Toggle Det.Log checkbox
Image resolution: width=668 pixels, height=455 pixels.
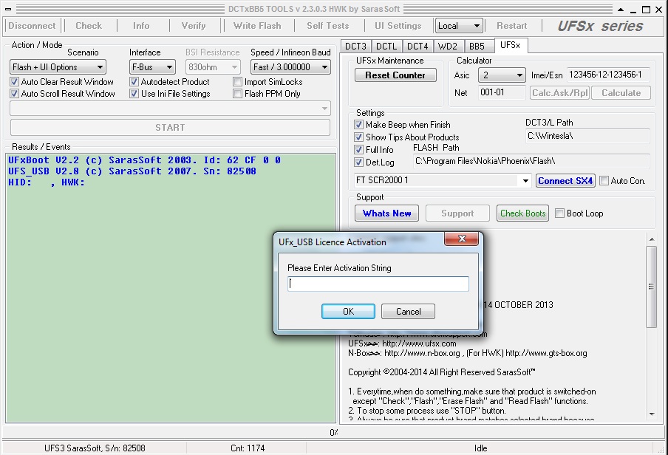358,162
